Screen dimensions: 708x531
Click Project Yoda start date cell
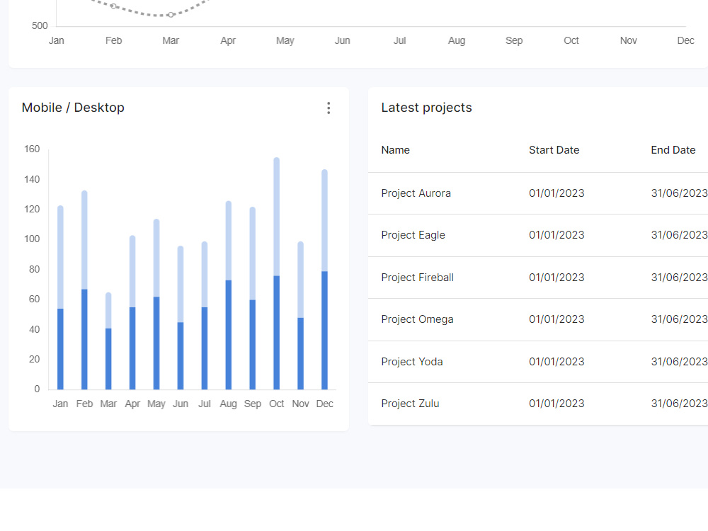(556, 362)
